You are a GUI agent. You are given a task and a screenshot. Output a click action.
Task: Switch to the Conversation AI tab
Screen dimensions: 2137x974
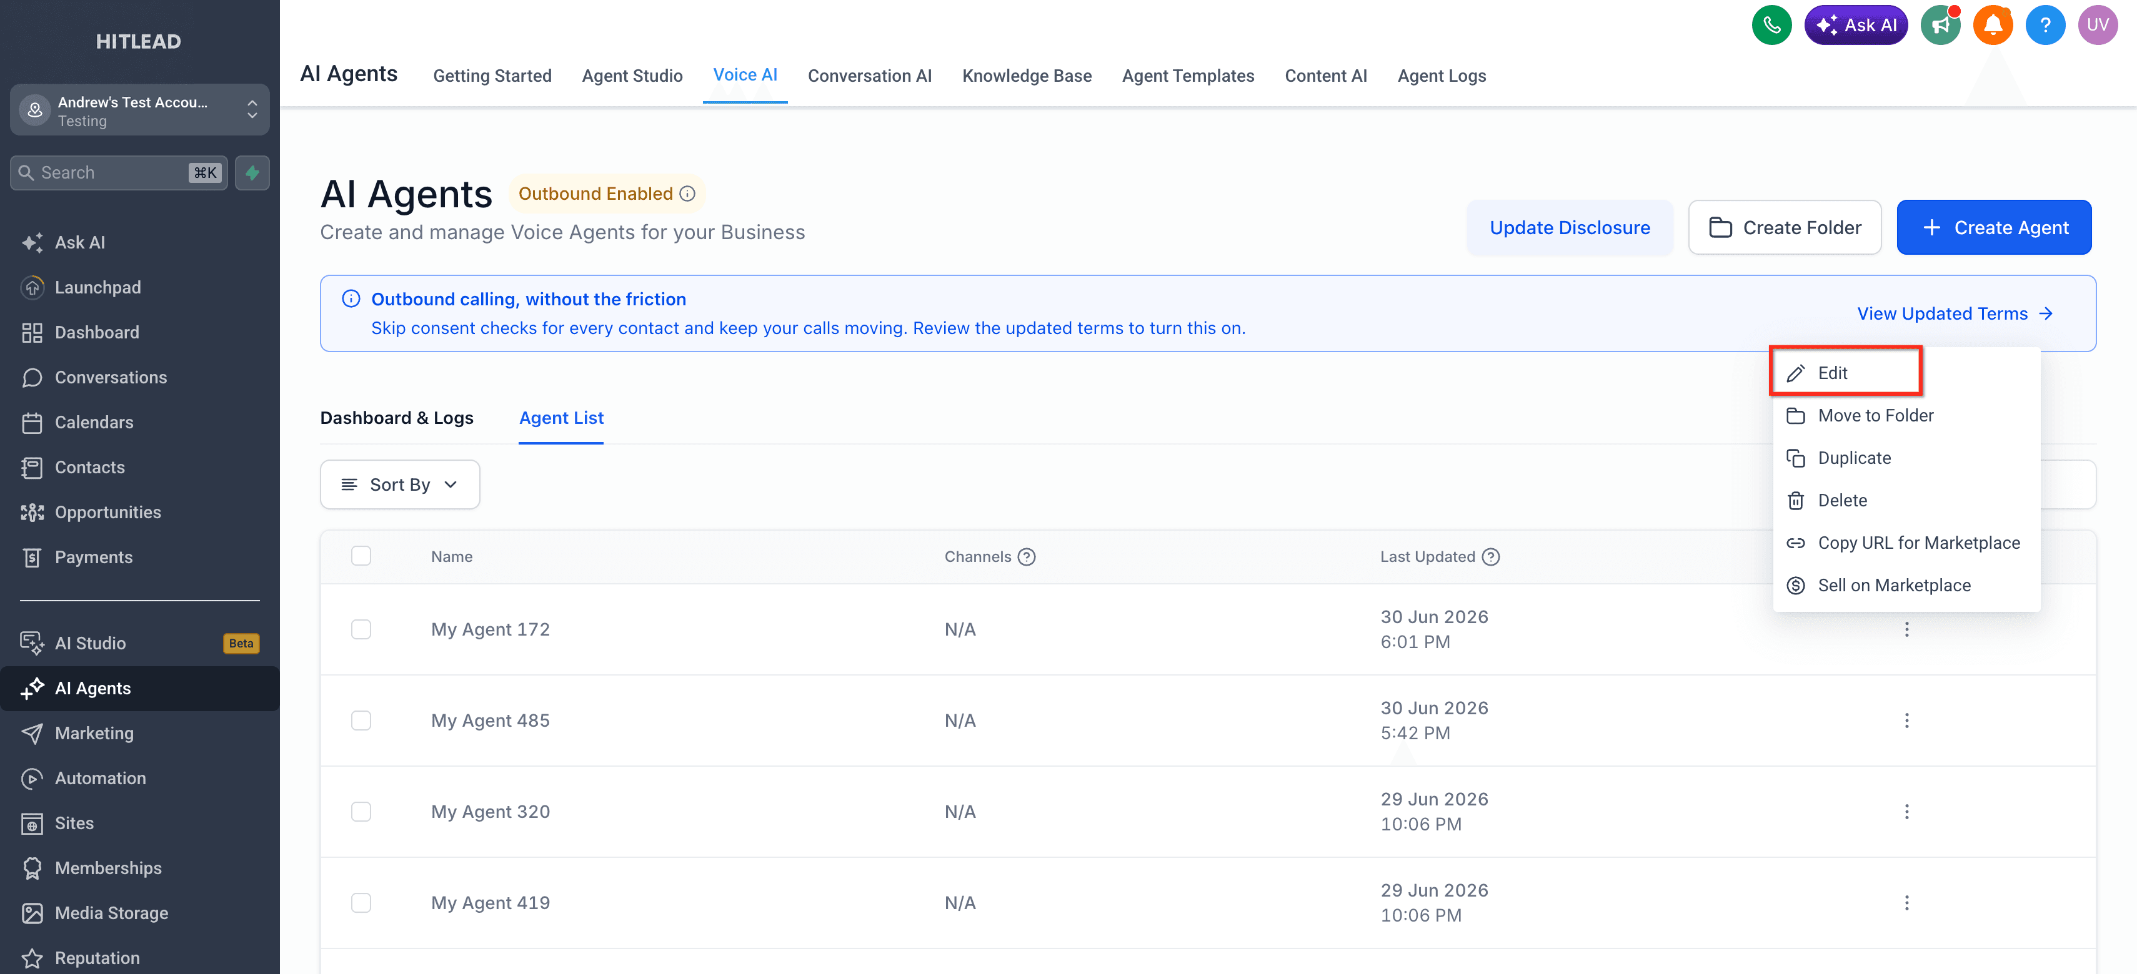869,76
